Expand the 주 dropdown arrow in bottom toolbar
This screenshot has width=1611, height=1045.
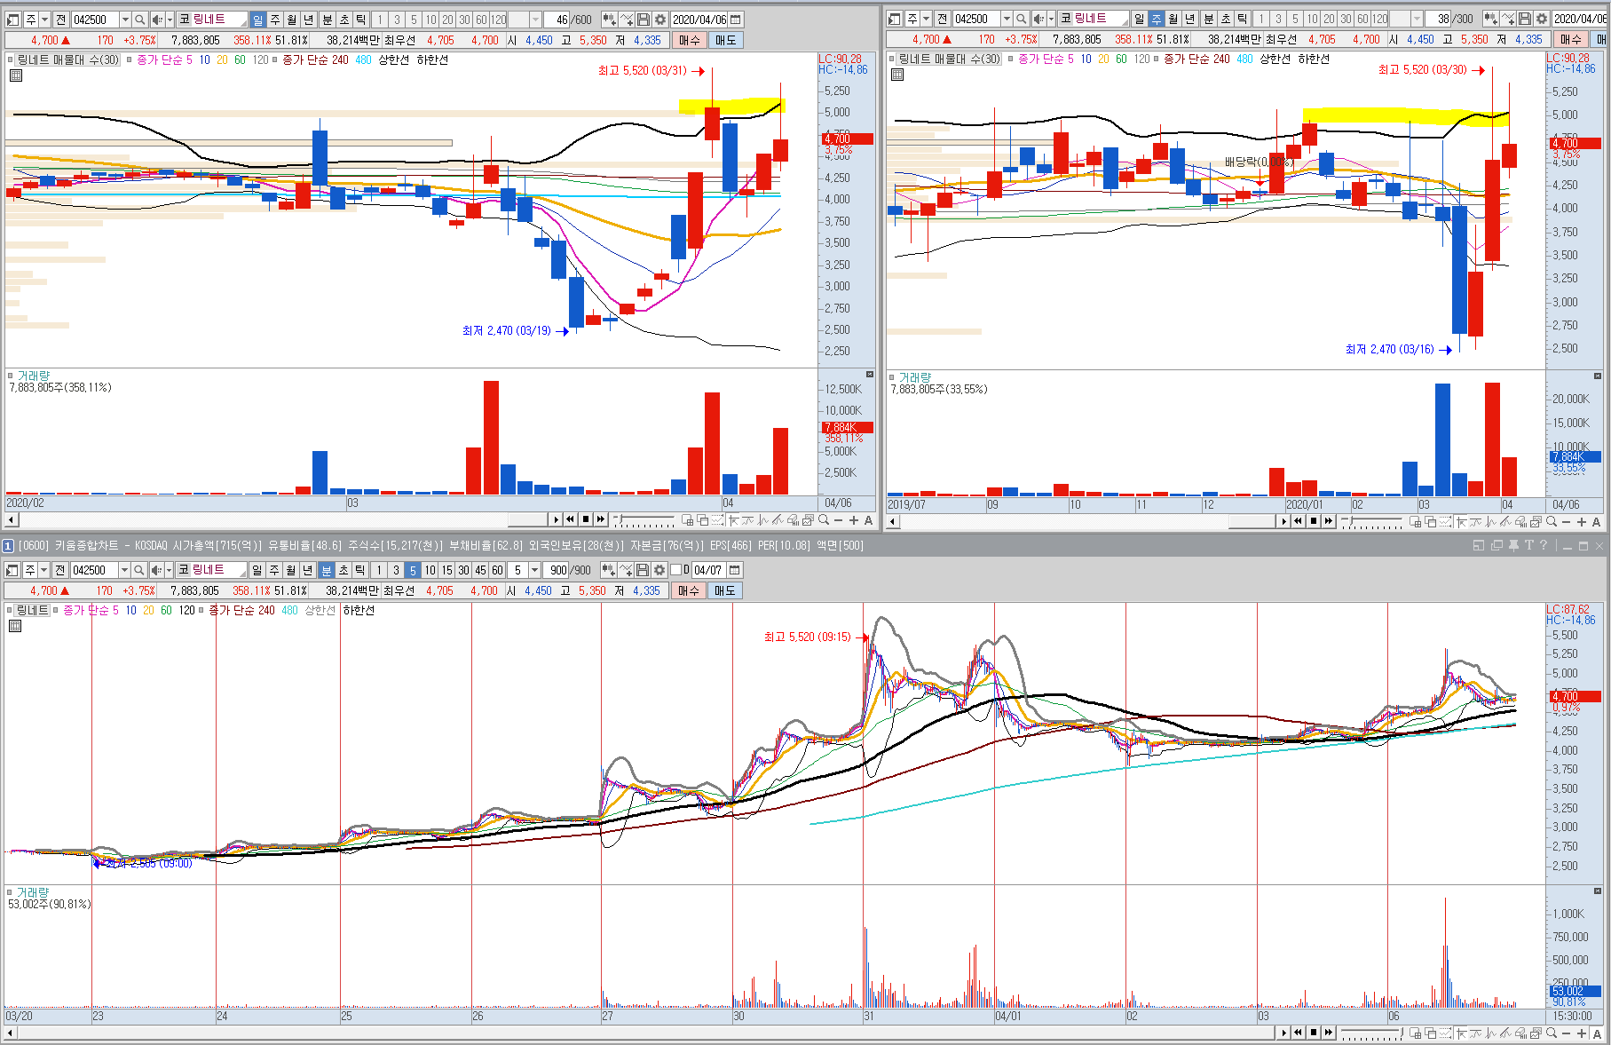pos(44,570)
